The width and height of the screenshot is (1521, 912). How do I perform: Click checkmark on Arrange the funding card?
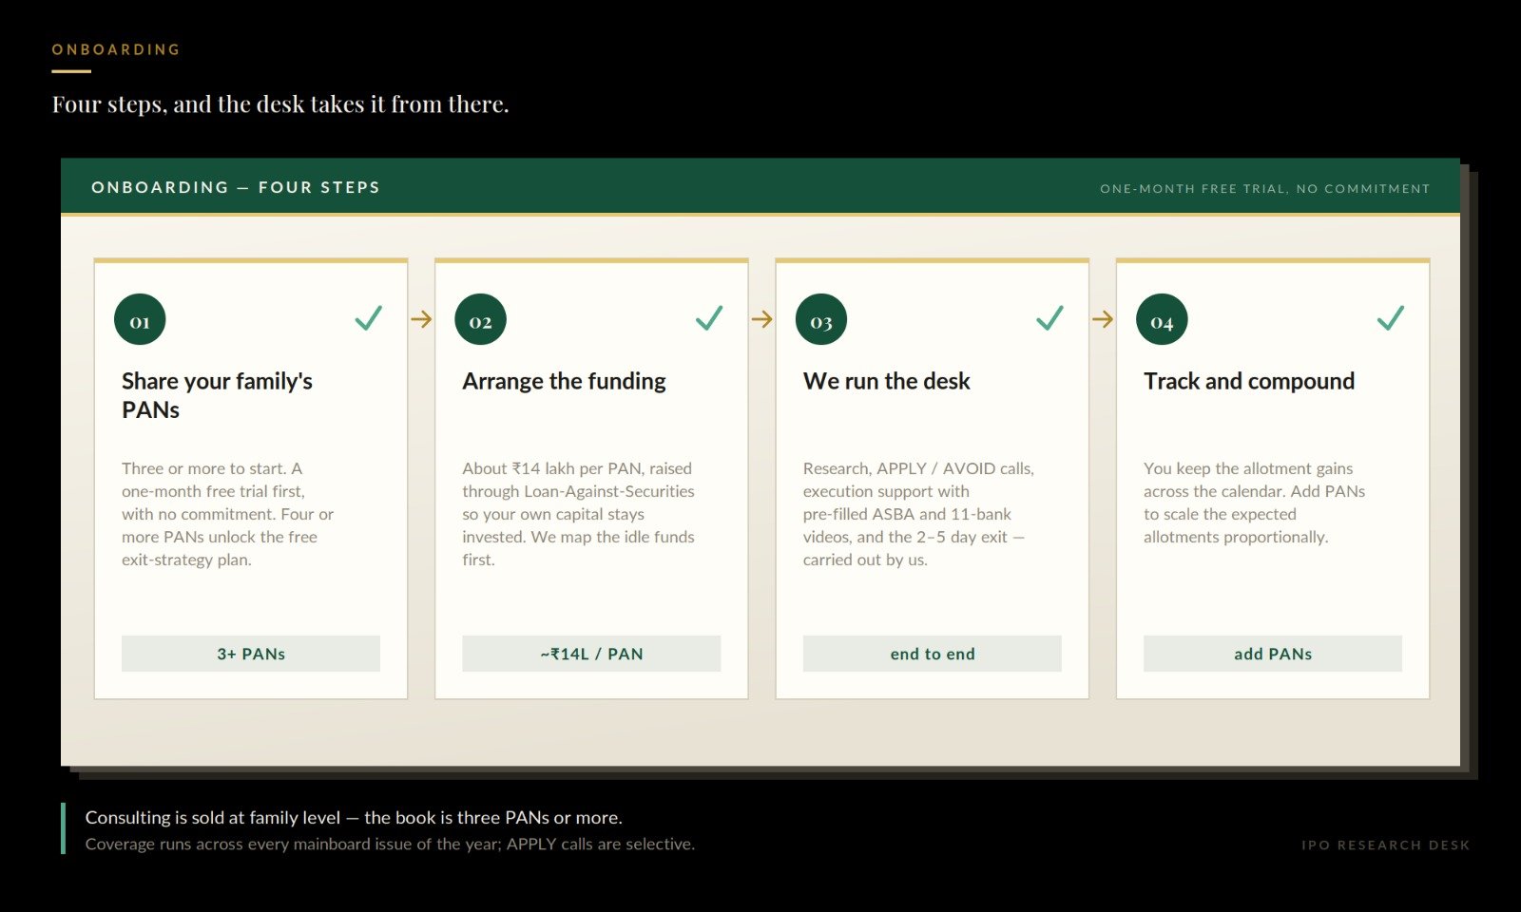click(709, 317)
